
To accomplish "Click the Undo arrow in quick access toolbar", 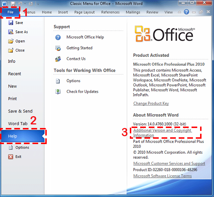I will pyautogui.click(x=20, y=4).
